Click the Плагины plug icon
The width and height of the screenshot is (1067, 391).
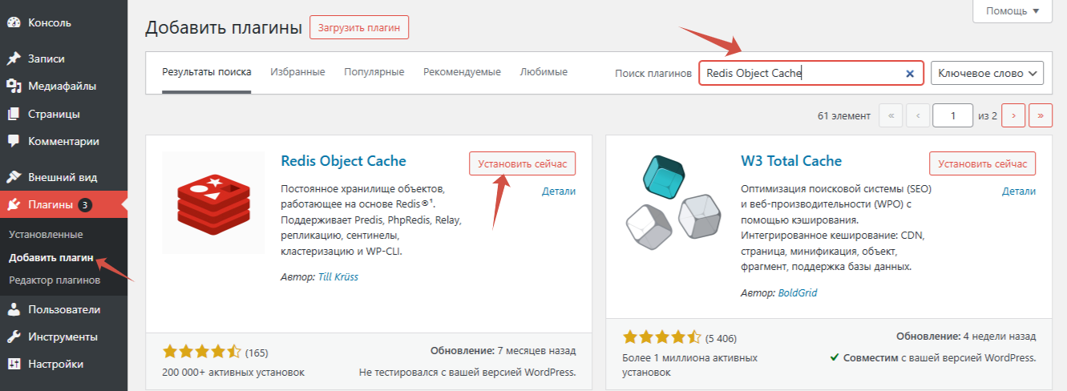(x=14, y=204)
